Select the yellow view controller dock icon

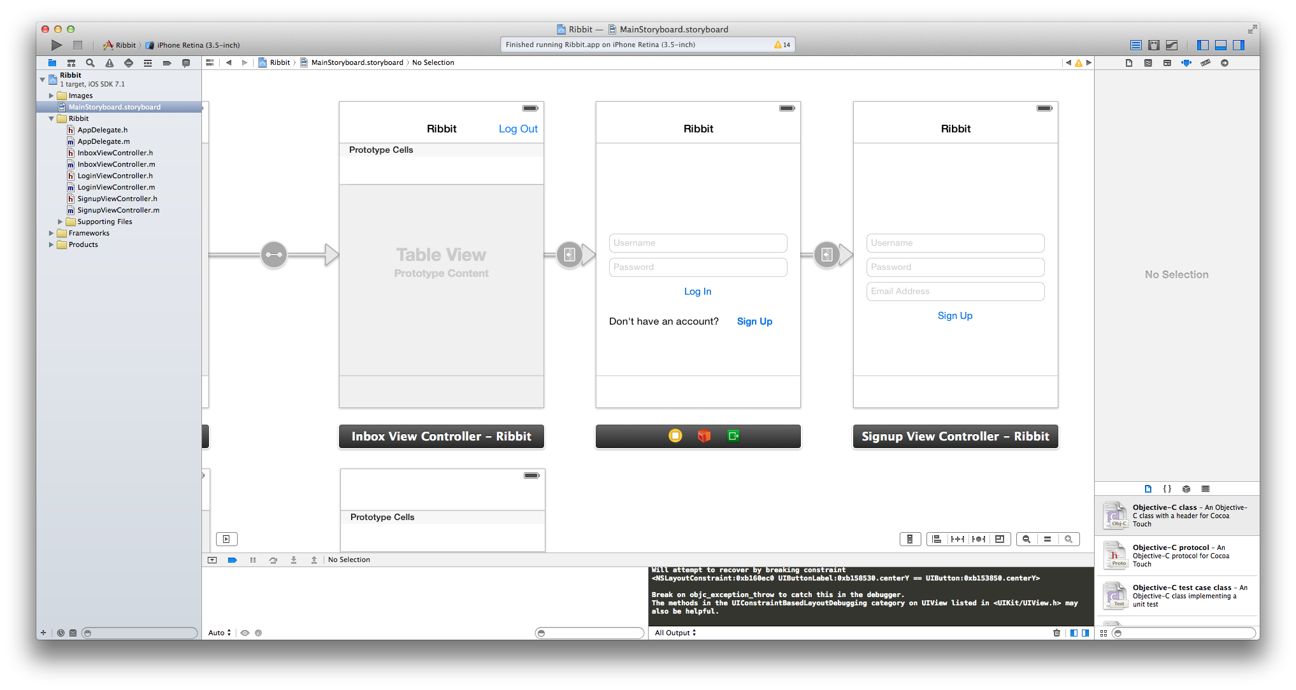coord(675,436)
